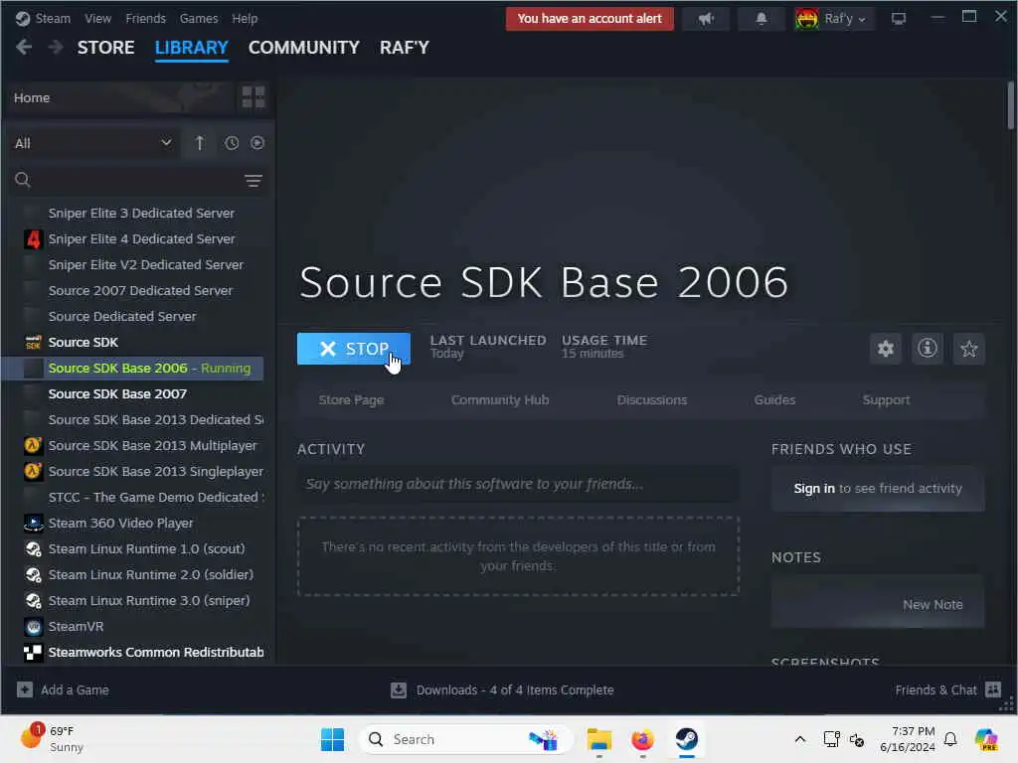
Task: Open the downloads icon in bottom bar
Action: (399, 689)
